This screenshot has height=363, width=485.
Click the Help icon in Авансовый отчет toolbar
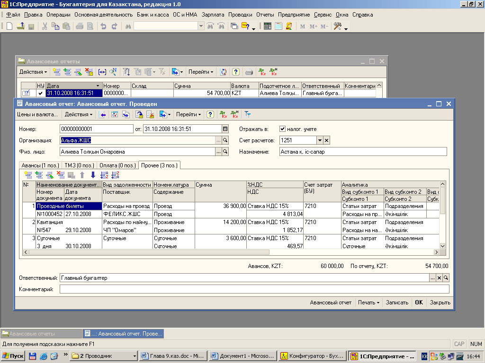(210, 114)
